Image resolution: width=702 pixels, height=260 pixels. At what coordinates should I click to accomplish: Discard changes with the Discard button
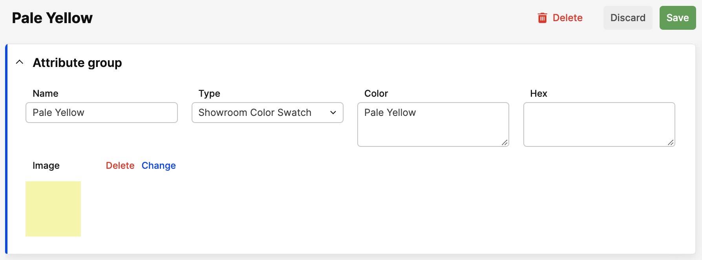point(628,18)
